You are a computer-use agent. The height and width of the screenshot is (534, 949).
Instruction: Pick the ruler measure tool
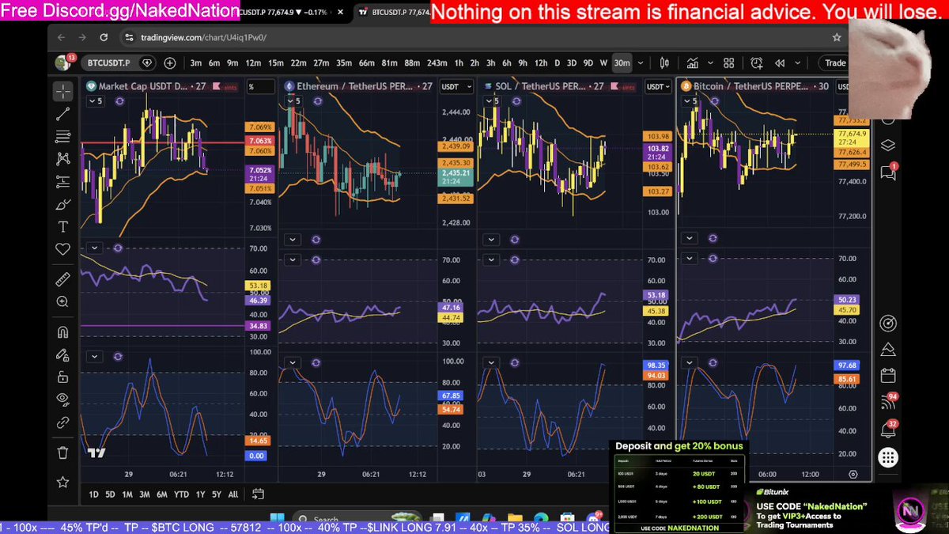click(x=62, y=279)
